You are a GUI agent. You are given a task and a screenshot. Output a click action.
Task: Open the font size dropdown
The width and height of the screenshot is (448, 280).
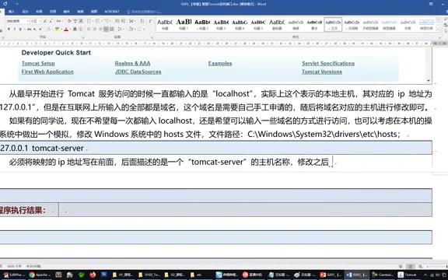(35, 21)
